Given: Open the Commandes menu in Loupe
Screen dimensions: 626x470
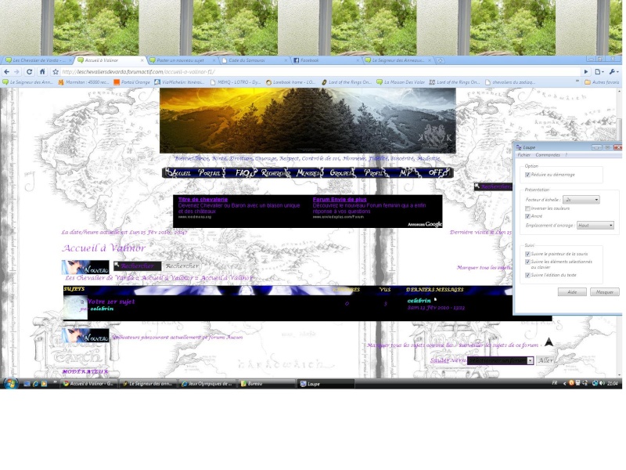Looking at the screenshot, I should (547, 155).
